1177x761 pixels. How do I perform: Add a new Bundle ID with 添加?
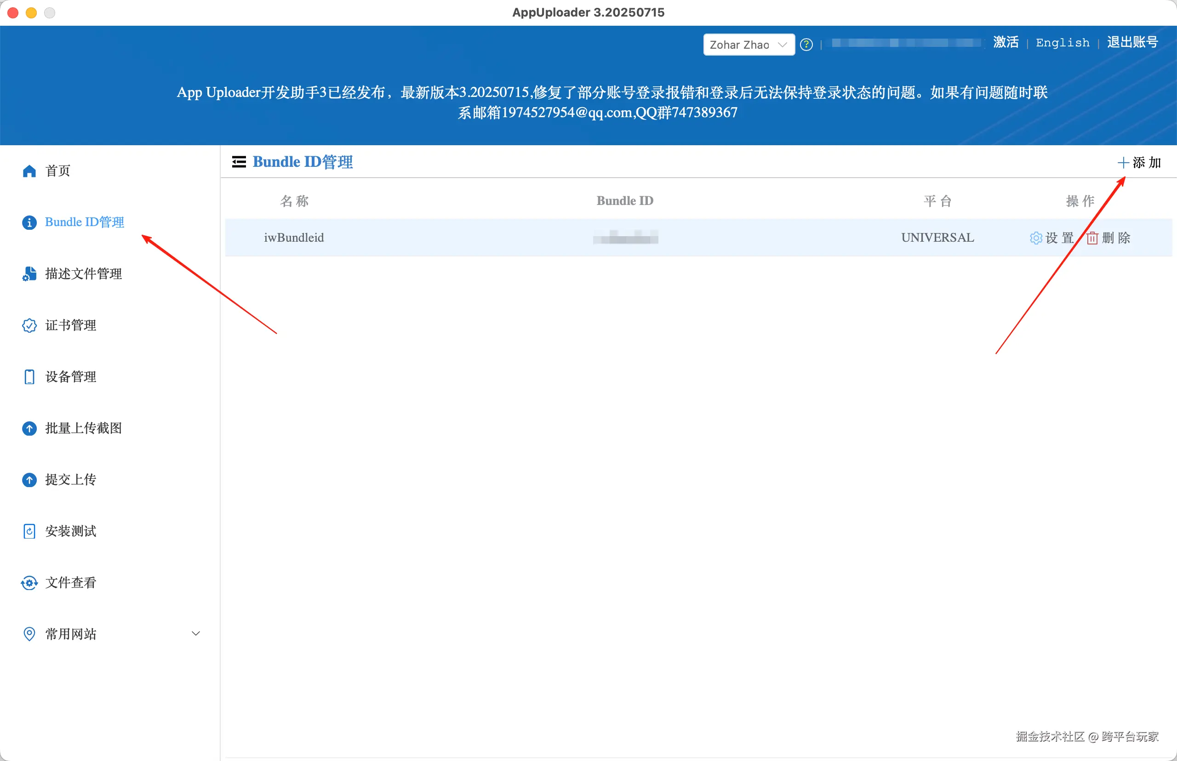pyautogui.click(x=1139, y=162)
